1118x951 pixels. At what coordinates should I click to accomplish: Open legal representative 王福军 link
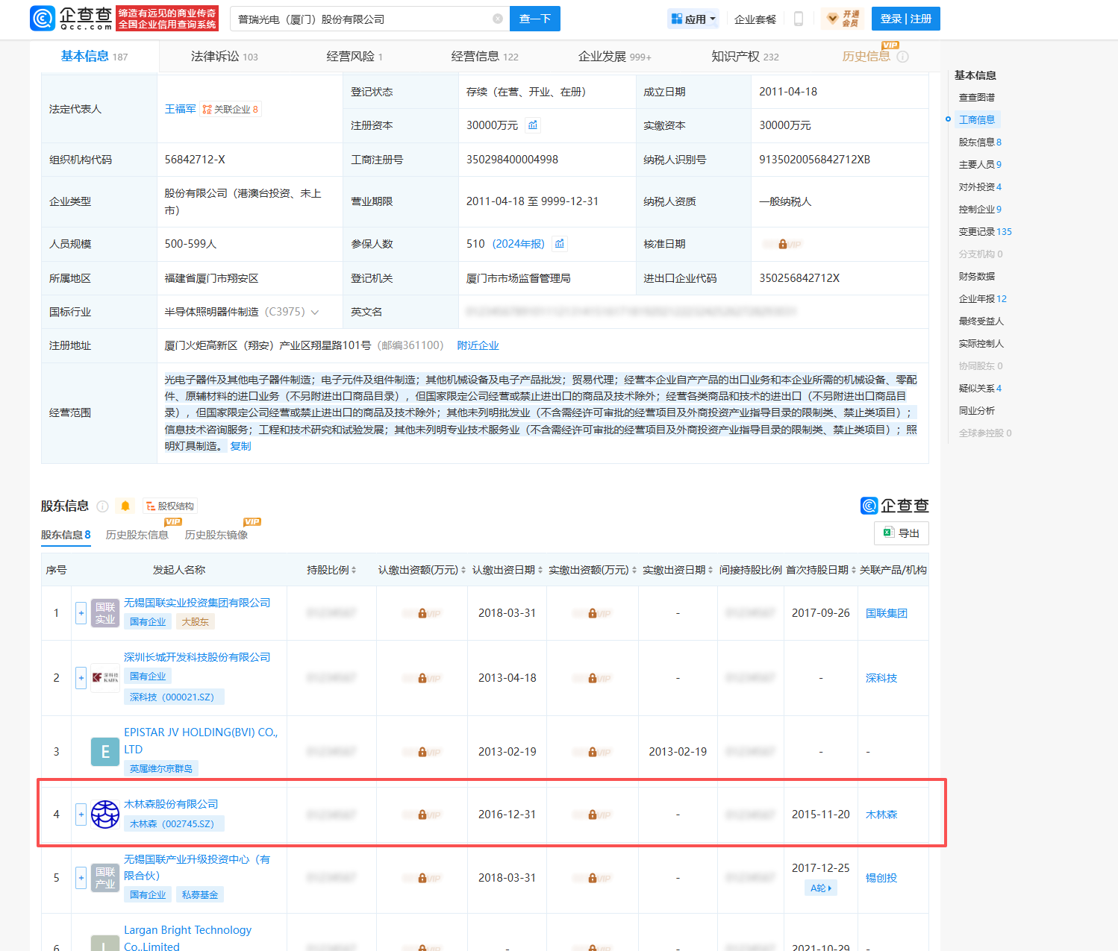tap(181, 109)
